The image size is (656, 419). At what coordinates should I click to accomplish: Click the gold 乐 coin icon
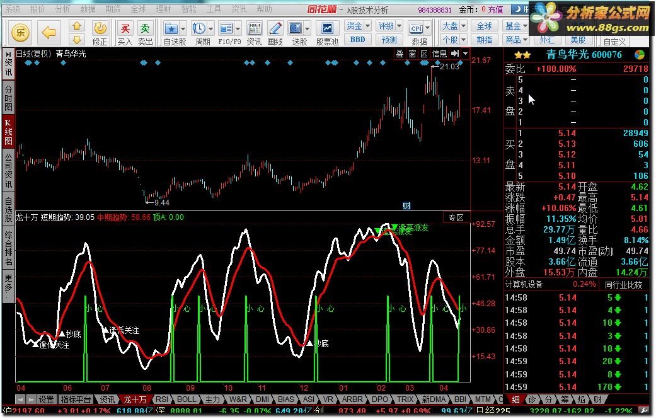click(20, 32)
